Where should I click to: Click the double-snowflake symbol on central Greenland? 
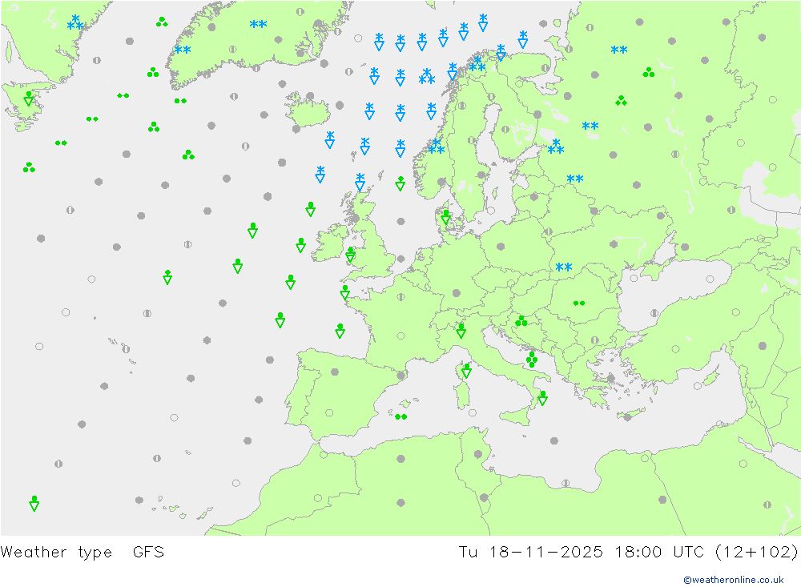pyautogui.click(x=259, y=24)
